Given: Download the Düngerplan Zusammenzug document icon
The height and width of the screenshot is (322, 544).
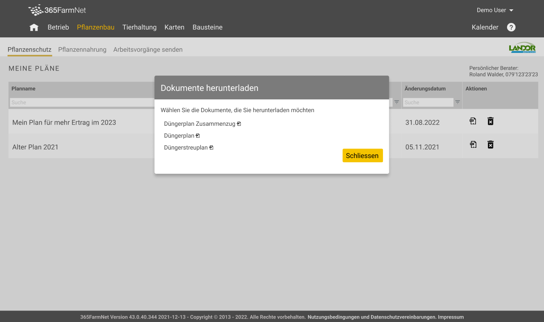Looking at the screenshot, I should point(239,124).
